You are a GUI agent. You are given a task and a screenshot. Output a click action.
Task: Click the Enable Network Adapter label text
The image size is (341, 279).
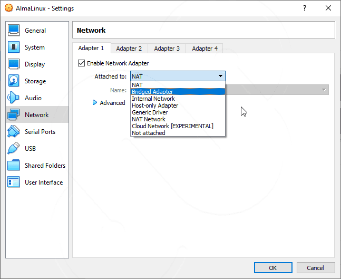tap(118, 63)
